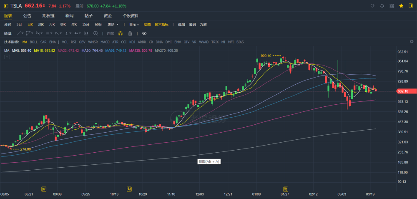Expand the 更多 timeframe dropdown
This screenshot has height=199, width=417.
pyautogui.click(x=112, y=25)
